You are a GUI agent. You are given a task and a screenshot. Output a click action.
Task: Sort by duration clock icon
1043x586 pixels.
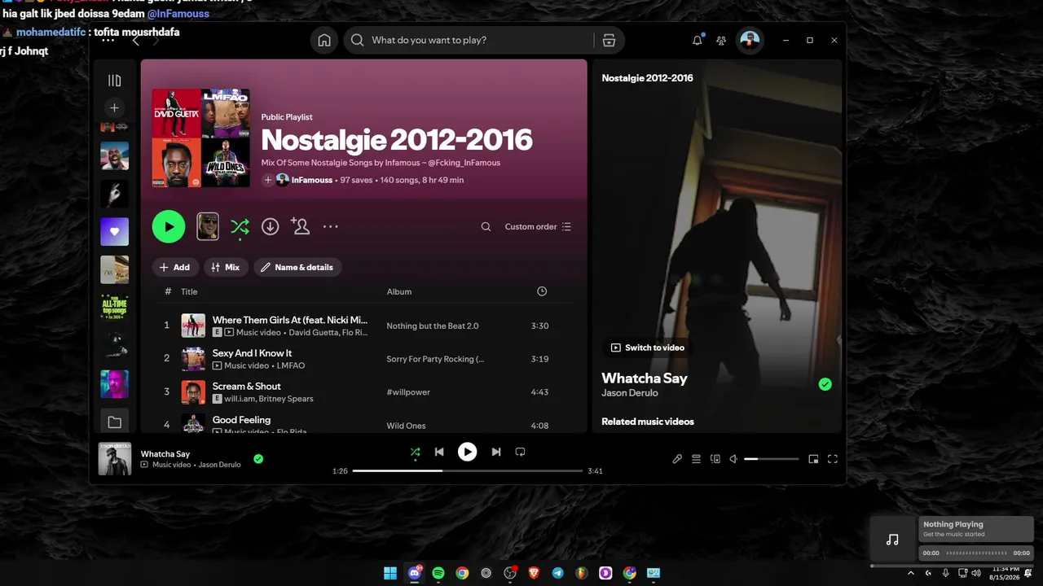(542, 291)
